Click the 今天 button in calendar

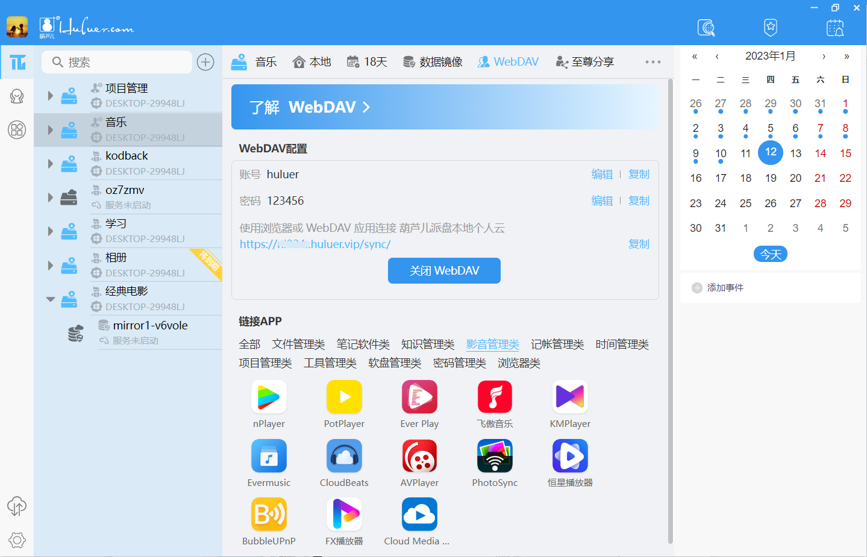coord(771,254)
